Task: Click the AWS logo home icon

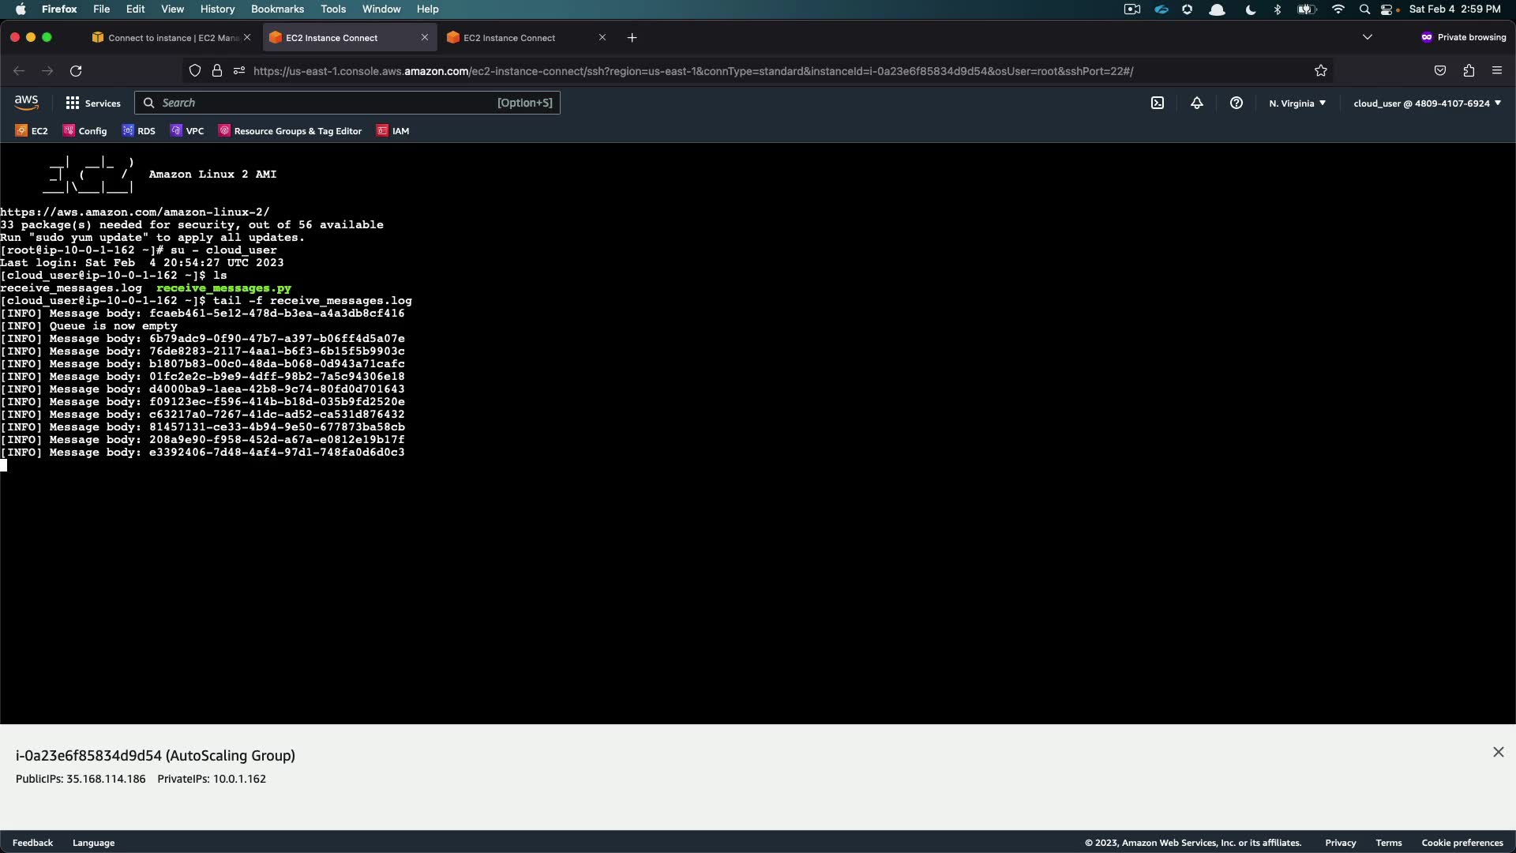Action: 26,103
